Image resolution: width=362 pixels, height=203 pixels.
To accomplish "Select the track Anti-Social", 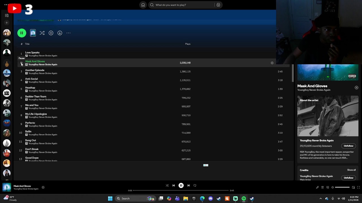I will [31, 79].
